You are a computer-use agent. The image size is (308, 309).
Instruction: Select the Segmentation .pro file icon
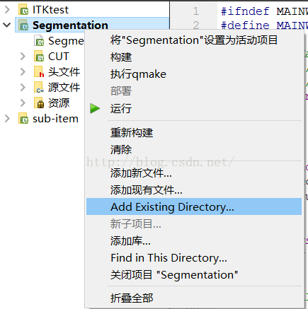(x=39, y=40)
